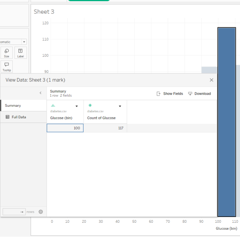Click the bin chart icon above Glucose (bin)
This screenshot has height=237, width=240.
point(53,105)
